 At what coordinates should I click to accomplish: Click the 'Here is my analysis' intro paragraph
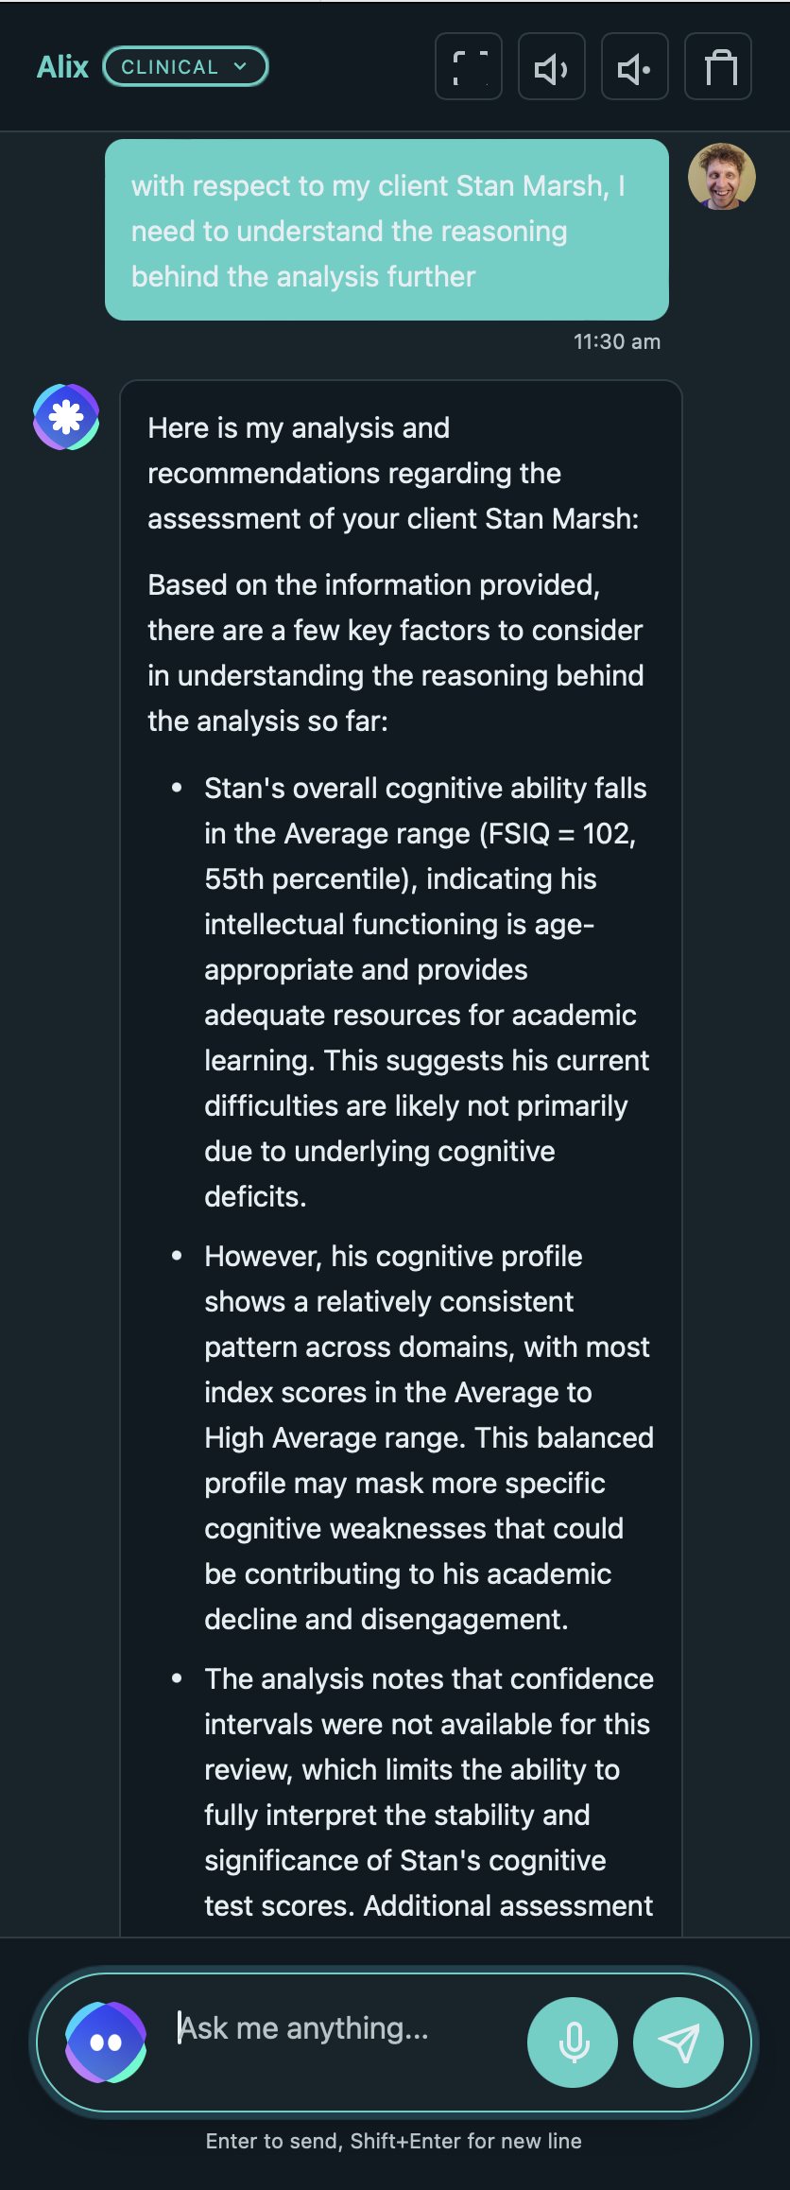tap(393, 474)
